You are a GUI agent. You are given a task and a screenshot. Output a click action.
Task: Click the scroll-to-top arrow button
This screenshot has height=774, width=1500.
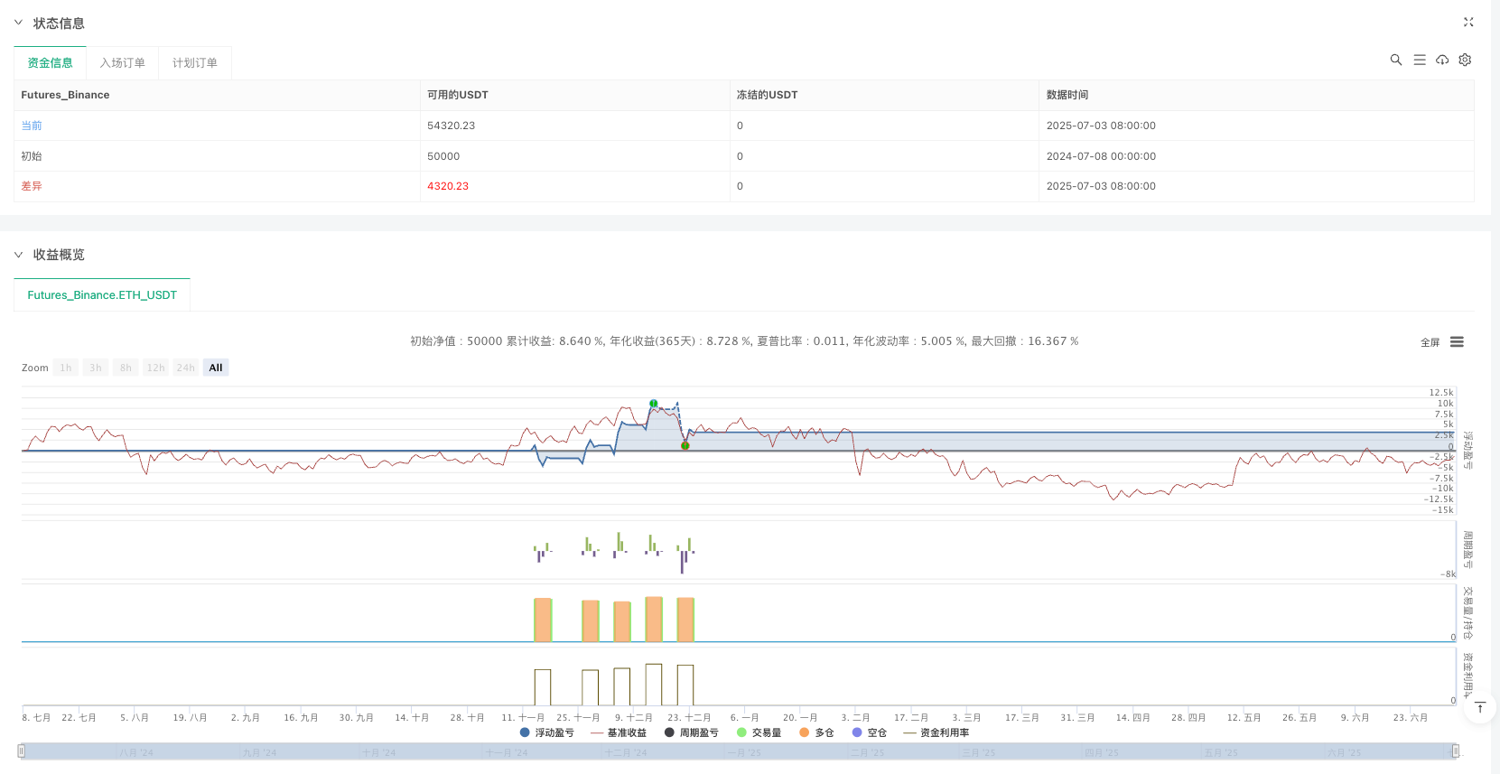pyautogui.click(x=1480, y=708)
